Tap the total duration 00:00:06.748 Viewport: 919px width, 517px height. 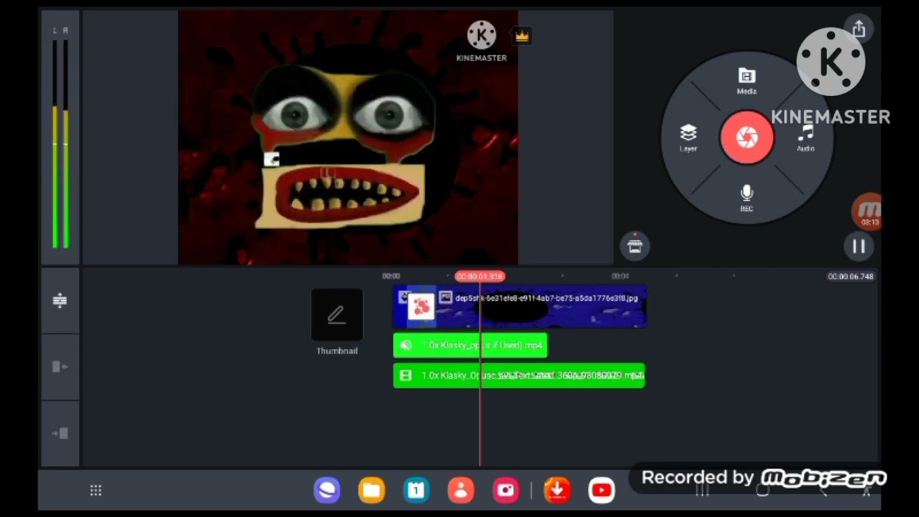[x=851, y=276]
